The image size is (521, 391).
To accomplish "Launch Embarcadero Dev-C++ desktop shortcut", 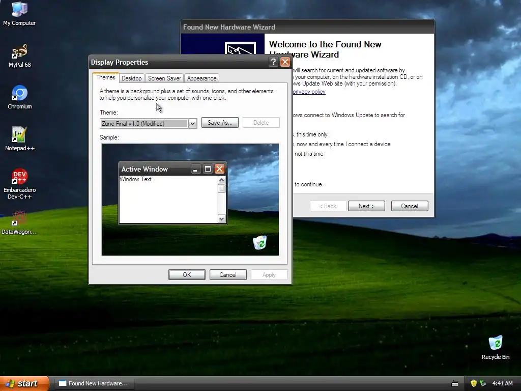I will click(19, 183).
